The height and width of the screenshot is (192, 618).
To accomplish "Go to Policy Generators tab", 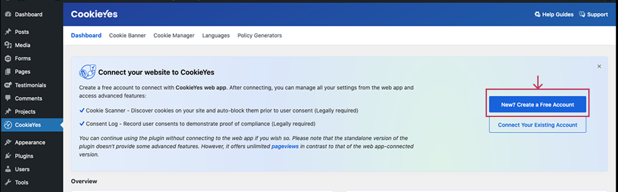I will pos(260,36).
